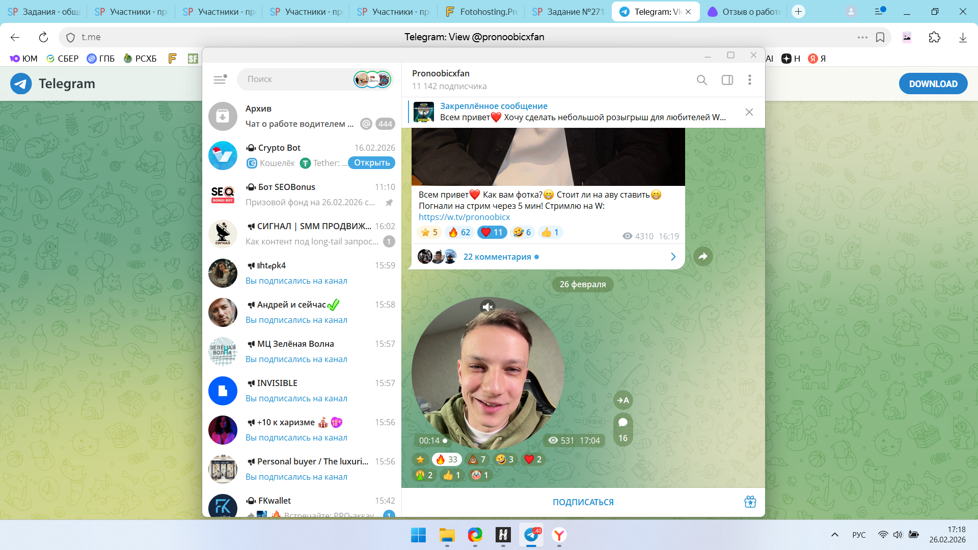
Task: Click the forward share arrow beside post
Action: [703, 256]
